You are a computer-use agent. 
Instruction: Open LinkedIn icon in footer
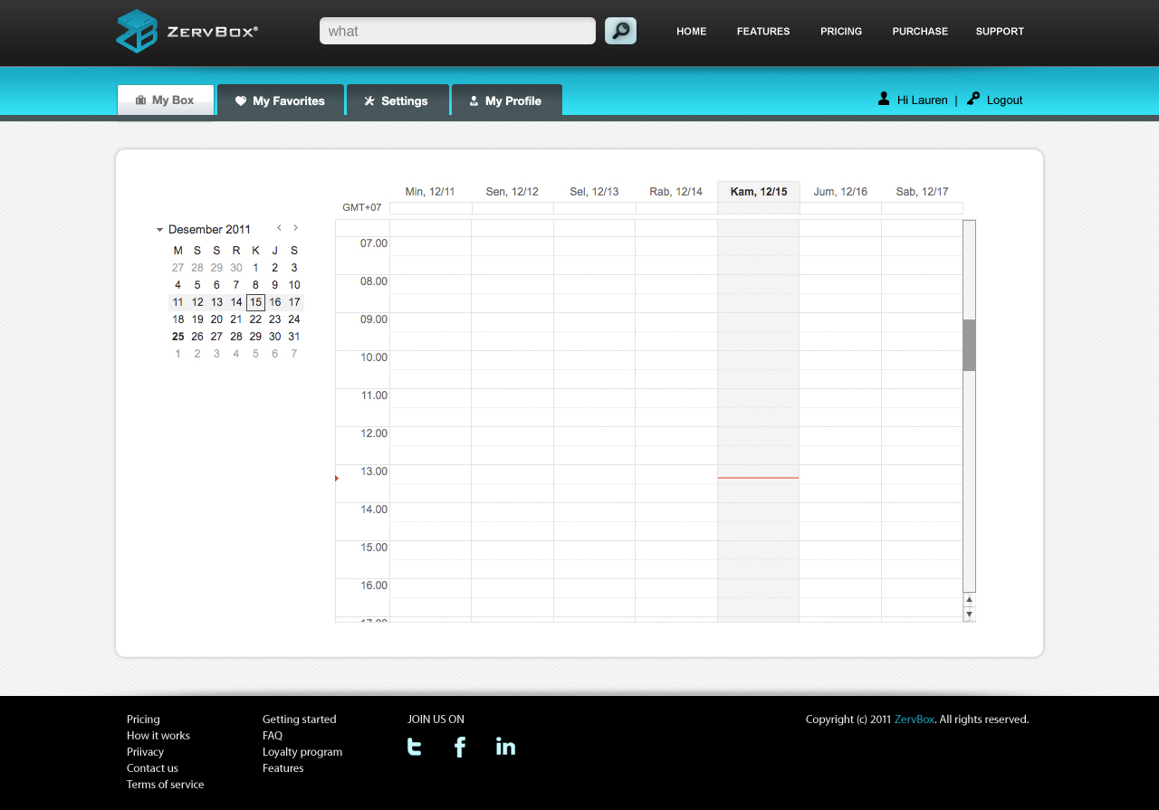point(505,747)
